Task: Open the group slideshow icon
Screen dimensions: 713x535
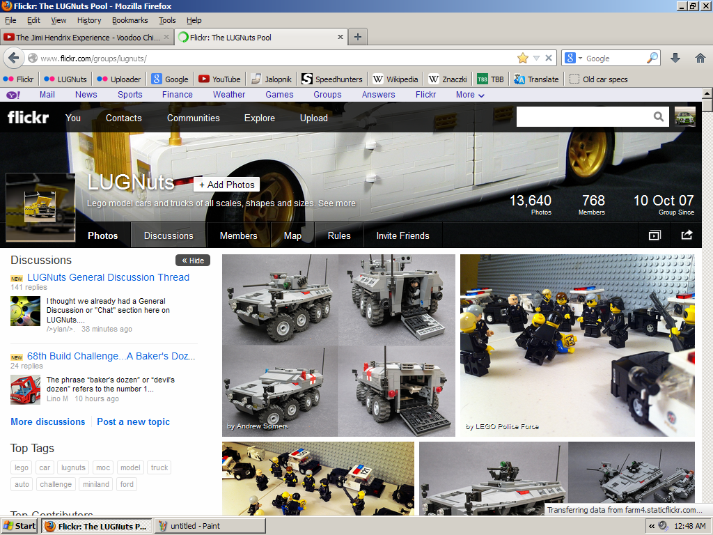Action: point(654,235)
